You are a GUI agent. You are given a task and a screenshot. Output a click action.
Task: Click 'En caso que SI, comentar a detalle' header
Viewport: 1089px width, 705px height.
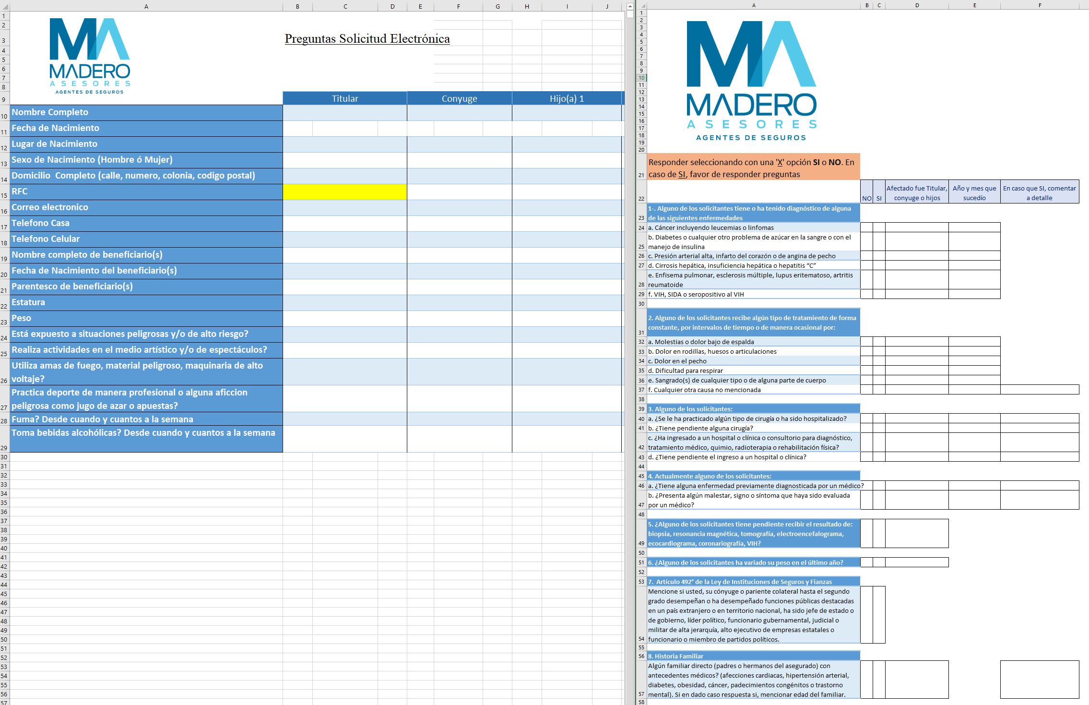click(1040, 192)
